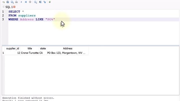The width and height of the screenshot is (180, 101).
Task: Click the Save results view icon
Action: coord(12,2)
